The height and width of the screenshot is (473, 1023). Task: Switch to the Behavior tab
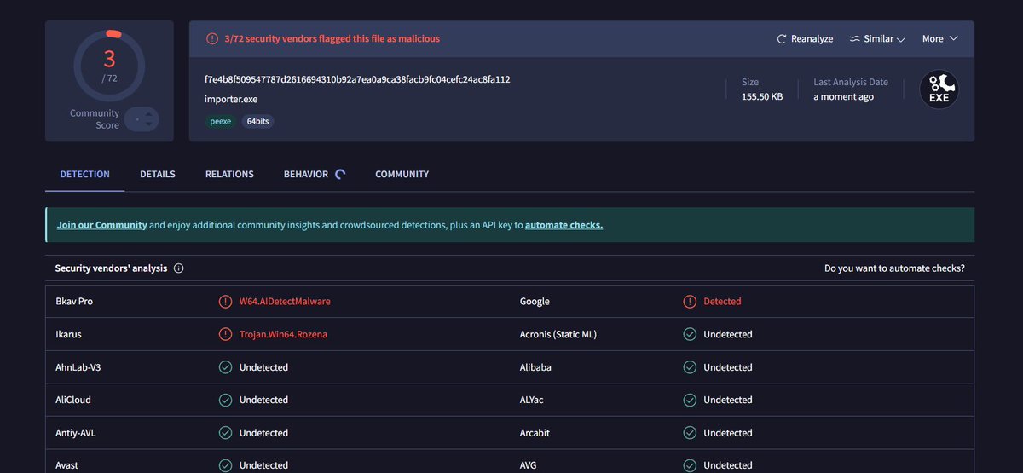click(306, 174)
